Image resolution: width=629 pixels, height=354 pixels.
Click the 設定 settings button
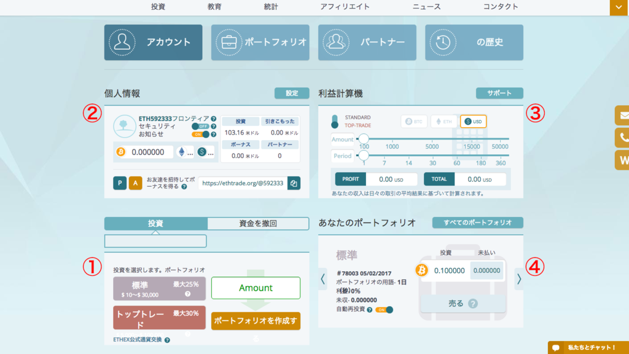point(292,93)
